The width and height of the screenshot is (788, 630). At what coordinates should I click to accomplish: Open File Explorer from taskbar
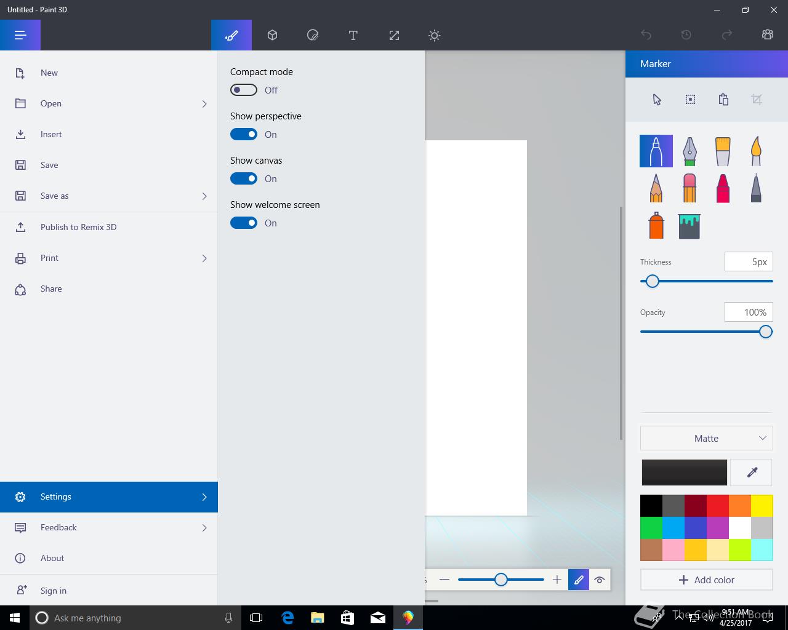[318, 618]
